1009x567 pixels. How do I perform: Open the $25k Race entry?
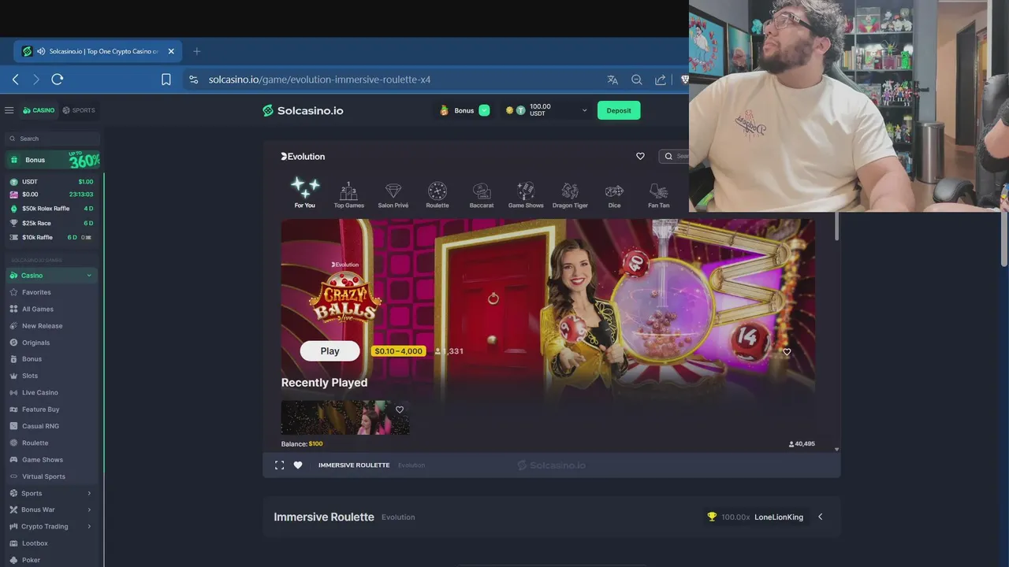tap(52, 223)
